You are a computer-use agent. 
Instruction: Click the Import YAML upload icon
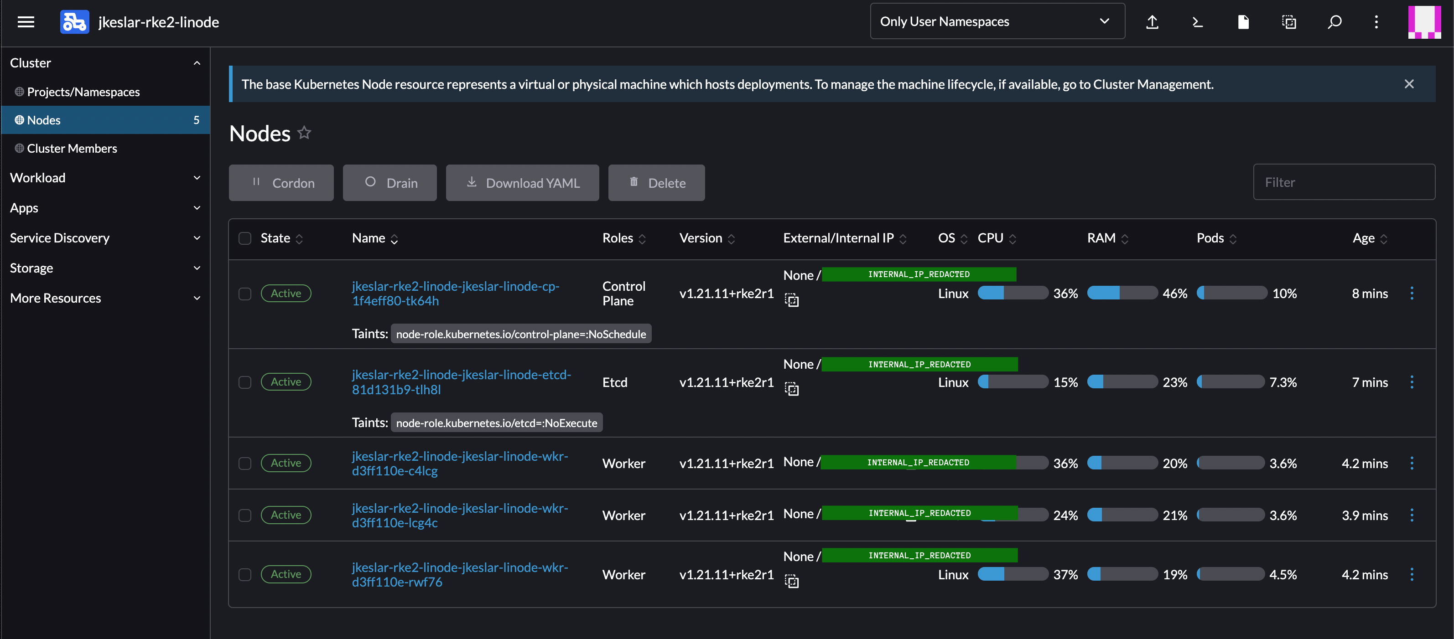[x=1153, y=22]
